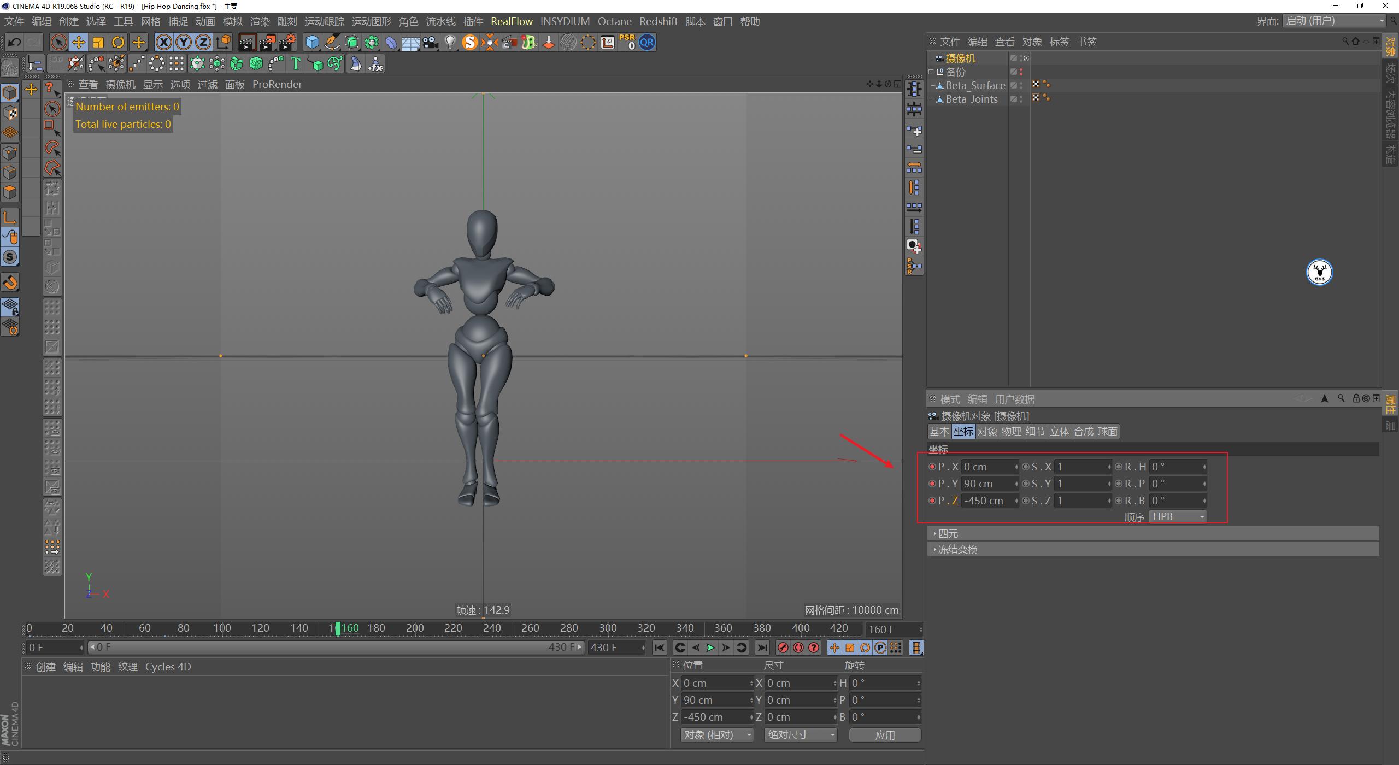Open the HPB rotation order dropdown
The width and height of the screenshot is (1399, 765).
(x=1178, y=516)
